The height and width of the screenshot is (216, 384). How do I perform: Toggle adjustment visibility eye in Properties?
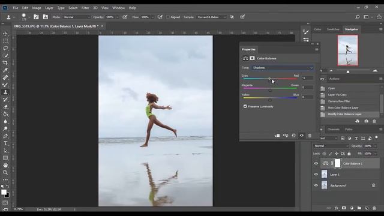pos(302,136)
